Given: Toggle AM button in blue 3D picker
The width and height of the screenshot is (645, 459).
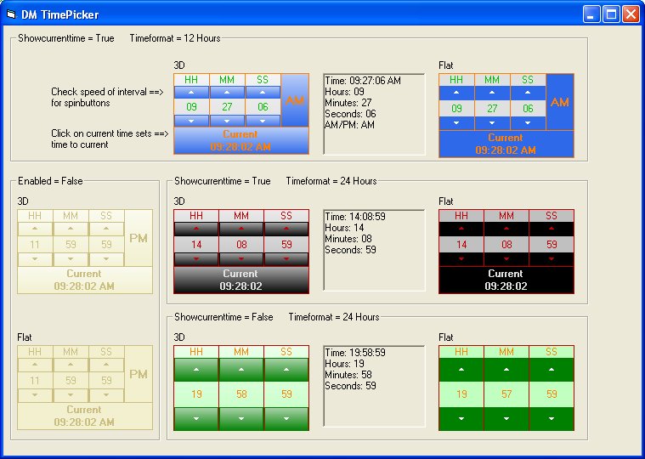Looking at the screenshot, I should pos(294,100).
